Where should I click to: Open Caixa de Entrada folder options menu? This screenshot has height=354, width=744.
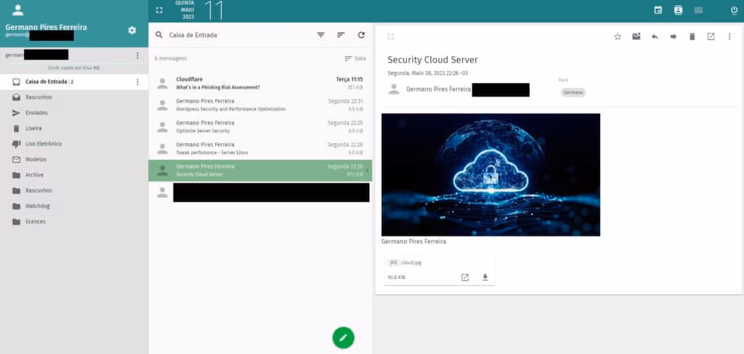coord(137,82)
